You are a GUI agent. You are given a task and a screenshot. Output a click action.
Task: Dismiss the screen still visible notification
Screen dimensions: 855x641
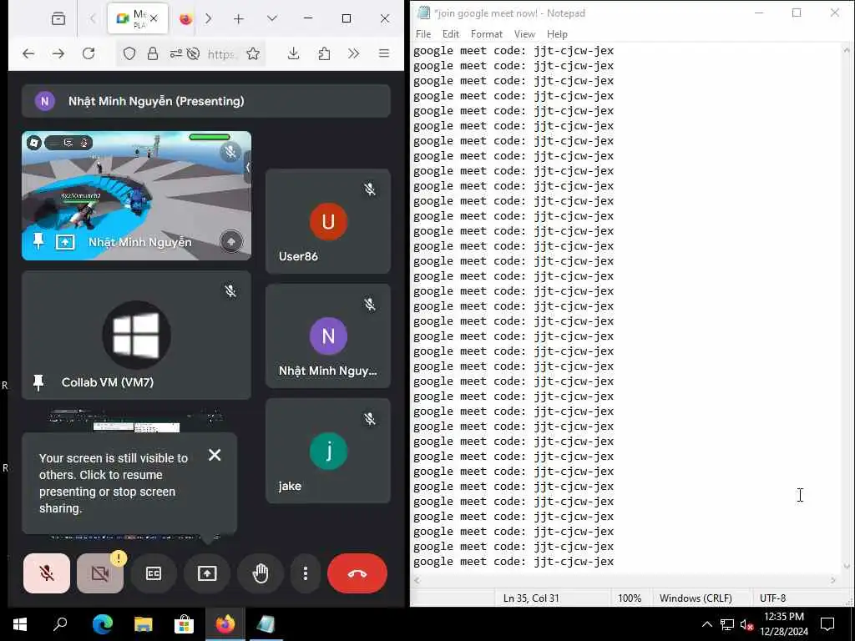pyautogui.click(x=215, y=455)
